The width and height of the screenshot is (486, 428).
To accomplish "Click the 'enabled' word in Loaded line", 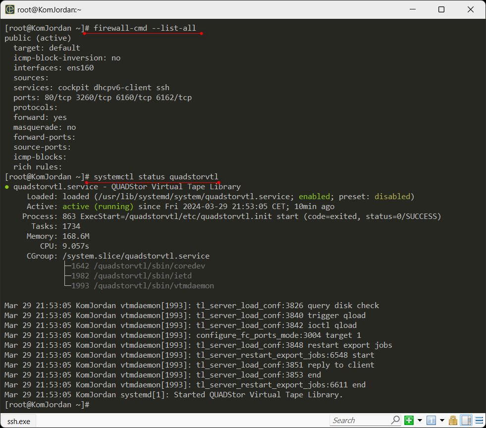I will (314, 197).
